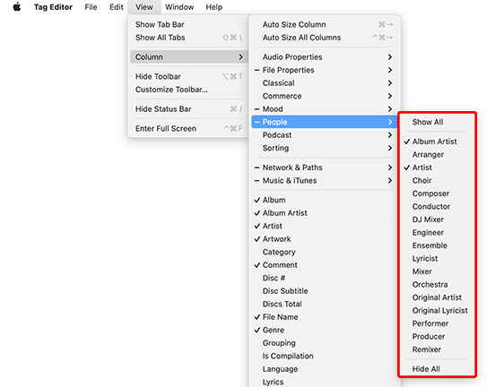Expand the Commerce submenu
The height and width of the screenshot is (387, 487).
click(325, 96)
